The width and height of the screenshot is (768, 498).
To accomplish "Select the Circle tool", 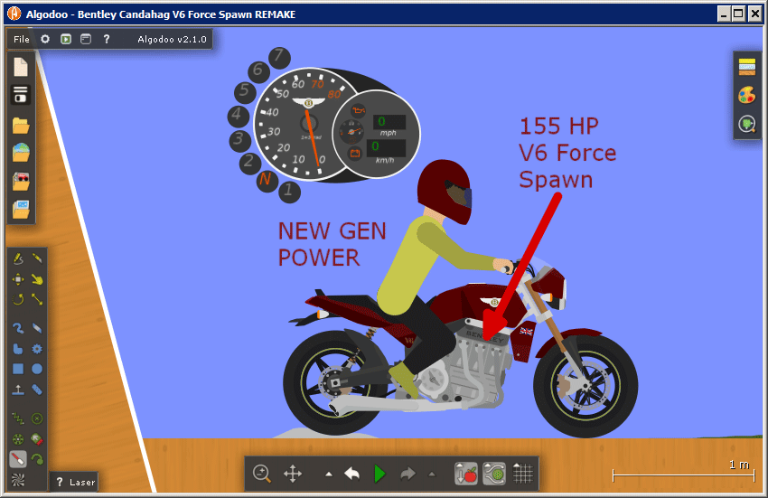I will (x=37, y=369).
